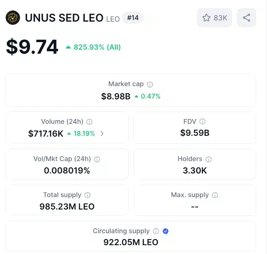Click the Total supply info icon
Viewport: 267px width, 254px height.
point(87,195)
